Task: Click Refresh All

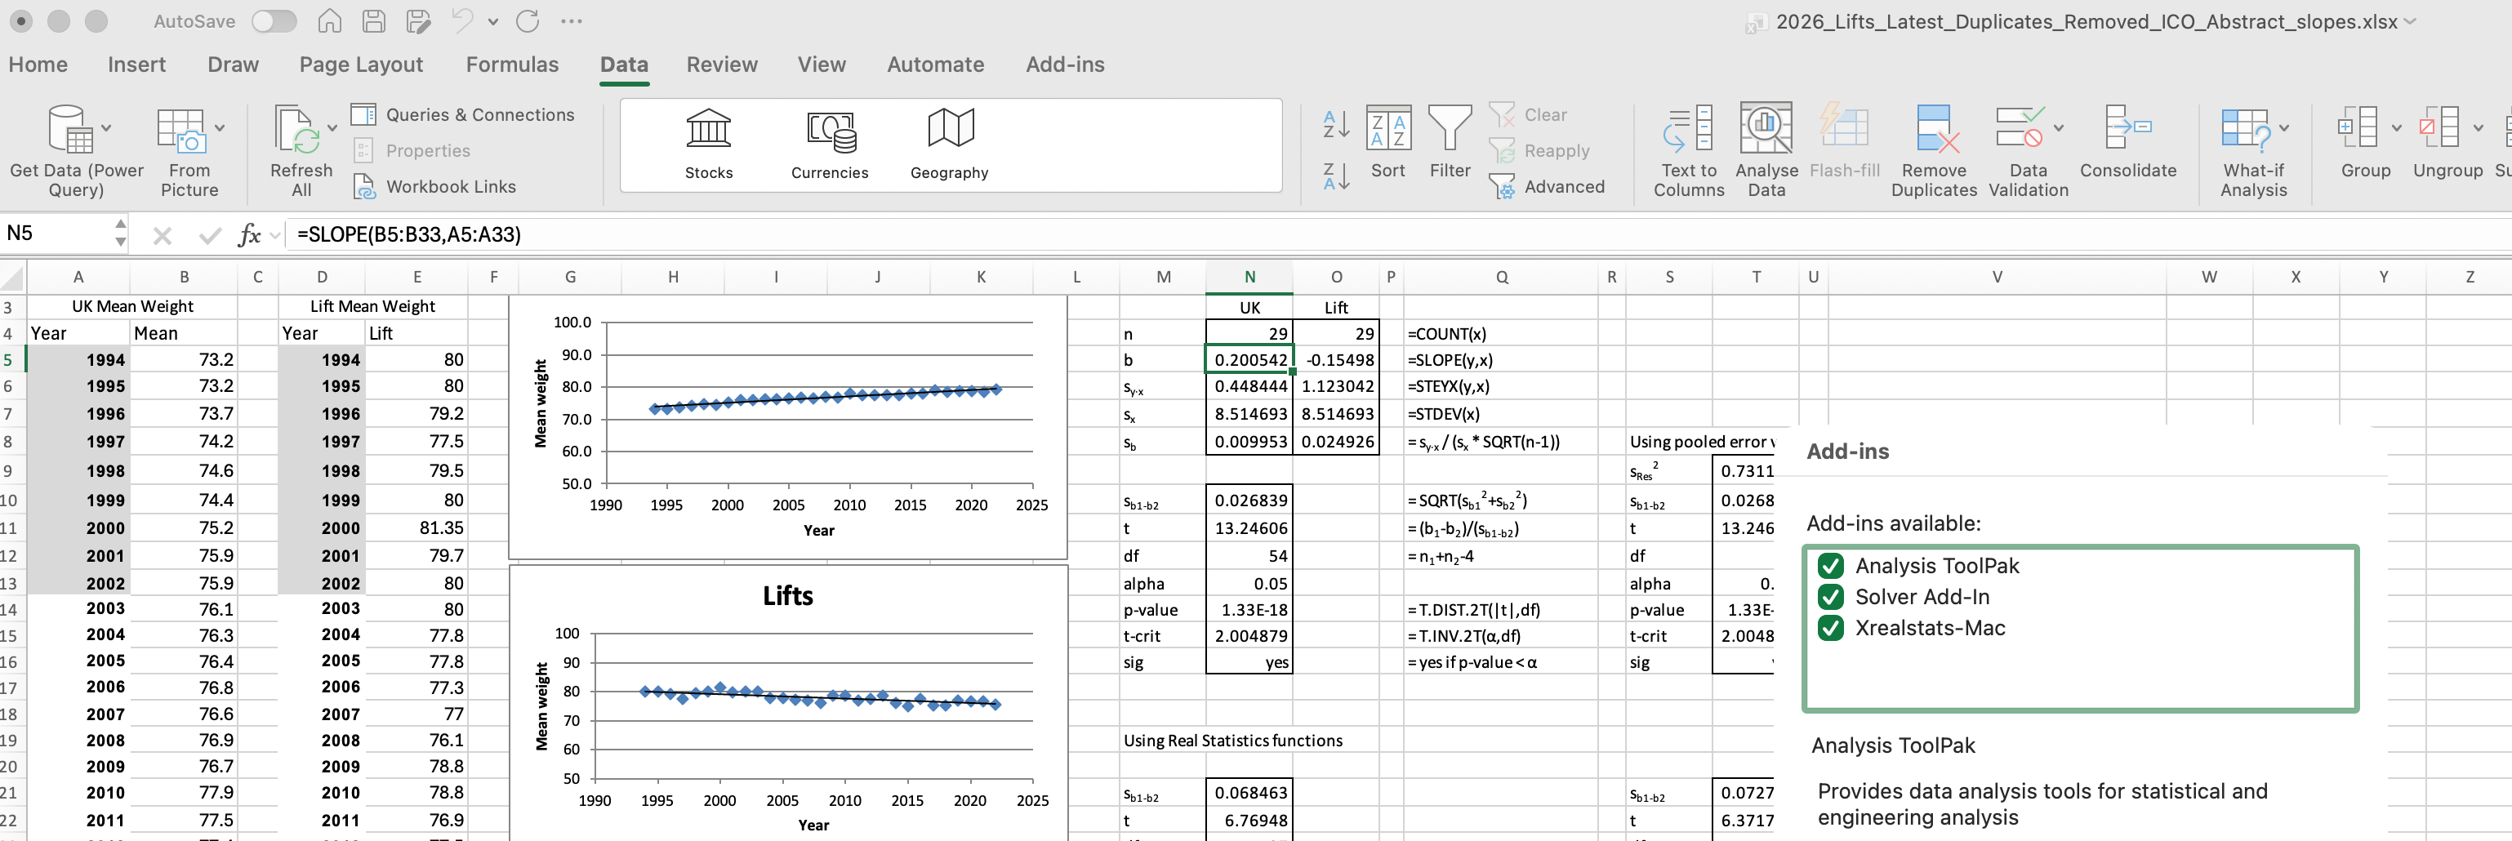Action: (301, 151)
